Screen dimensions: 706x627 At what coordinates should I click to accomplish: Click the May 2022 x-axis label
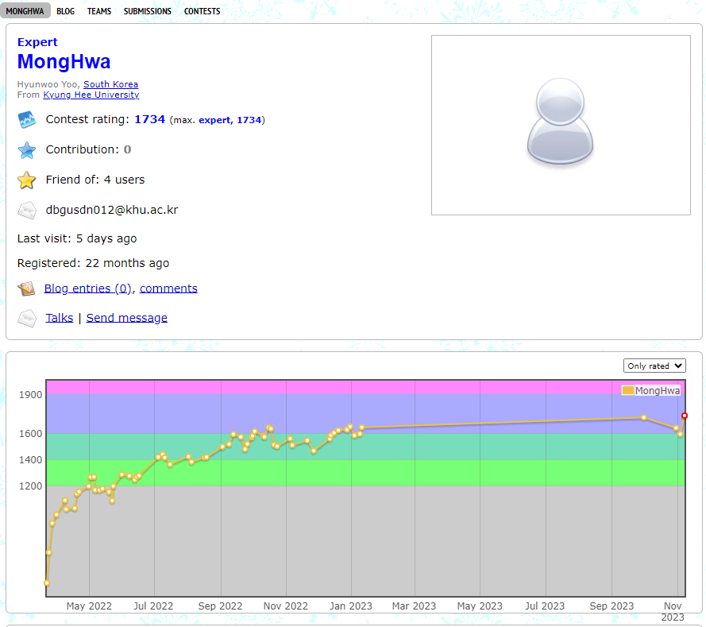(x=89, y=606)
